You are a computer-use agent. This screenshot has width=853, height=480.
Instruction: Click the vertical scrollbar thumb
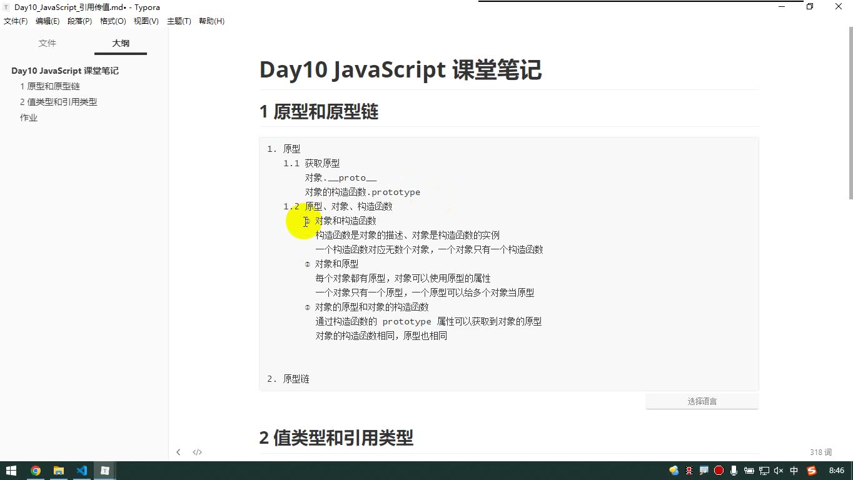pos(850,112)
